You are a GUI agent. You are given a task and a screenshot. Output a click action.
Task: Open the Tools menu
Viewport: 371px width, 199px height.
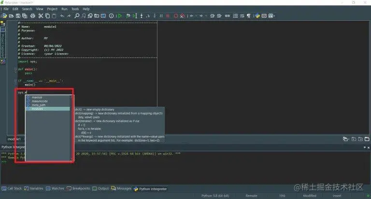pos(75,9)
